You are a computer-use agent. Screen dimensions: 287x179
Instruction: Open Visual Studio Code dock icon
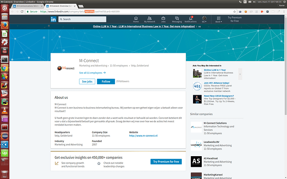[x=5, y=145]
